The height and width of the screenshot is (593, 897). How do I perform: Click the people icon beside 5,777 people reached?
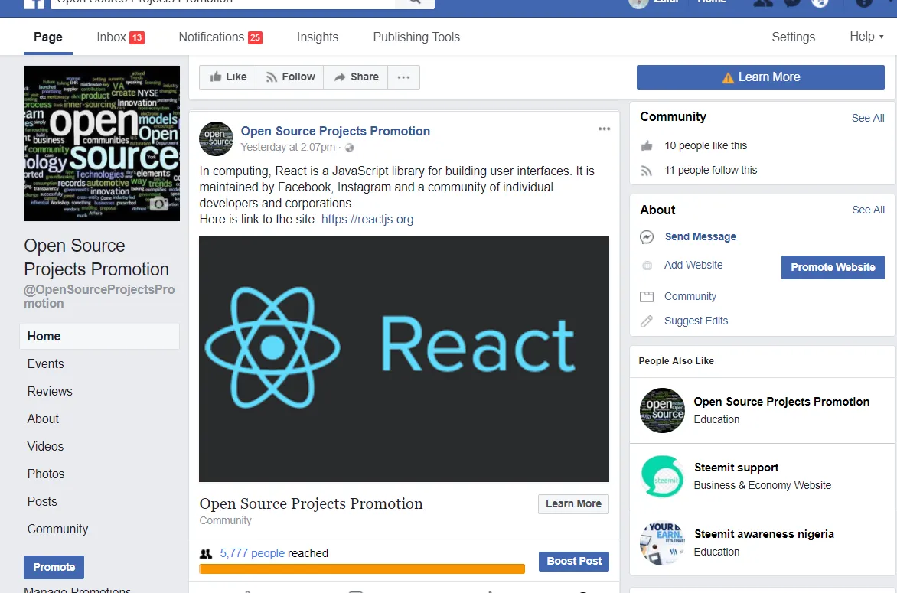coord(206,553)
